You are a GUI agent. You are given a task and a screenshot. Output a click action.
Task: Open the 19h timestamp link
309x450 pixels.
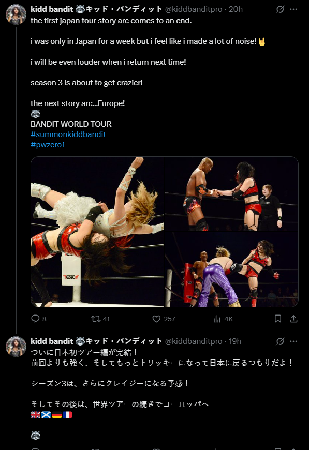click(x=235, y=341)
